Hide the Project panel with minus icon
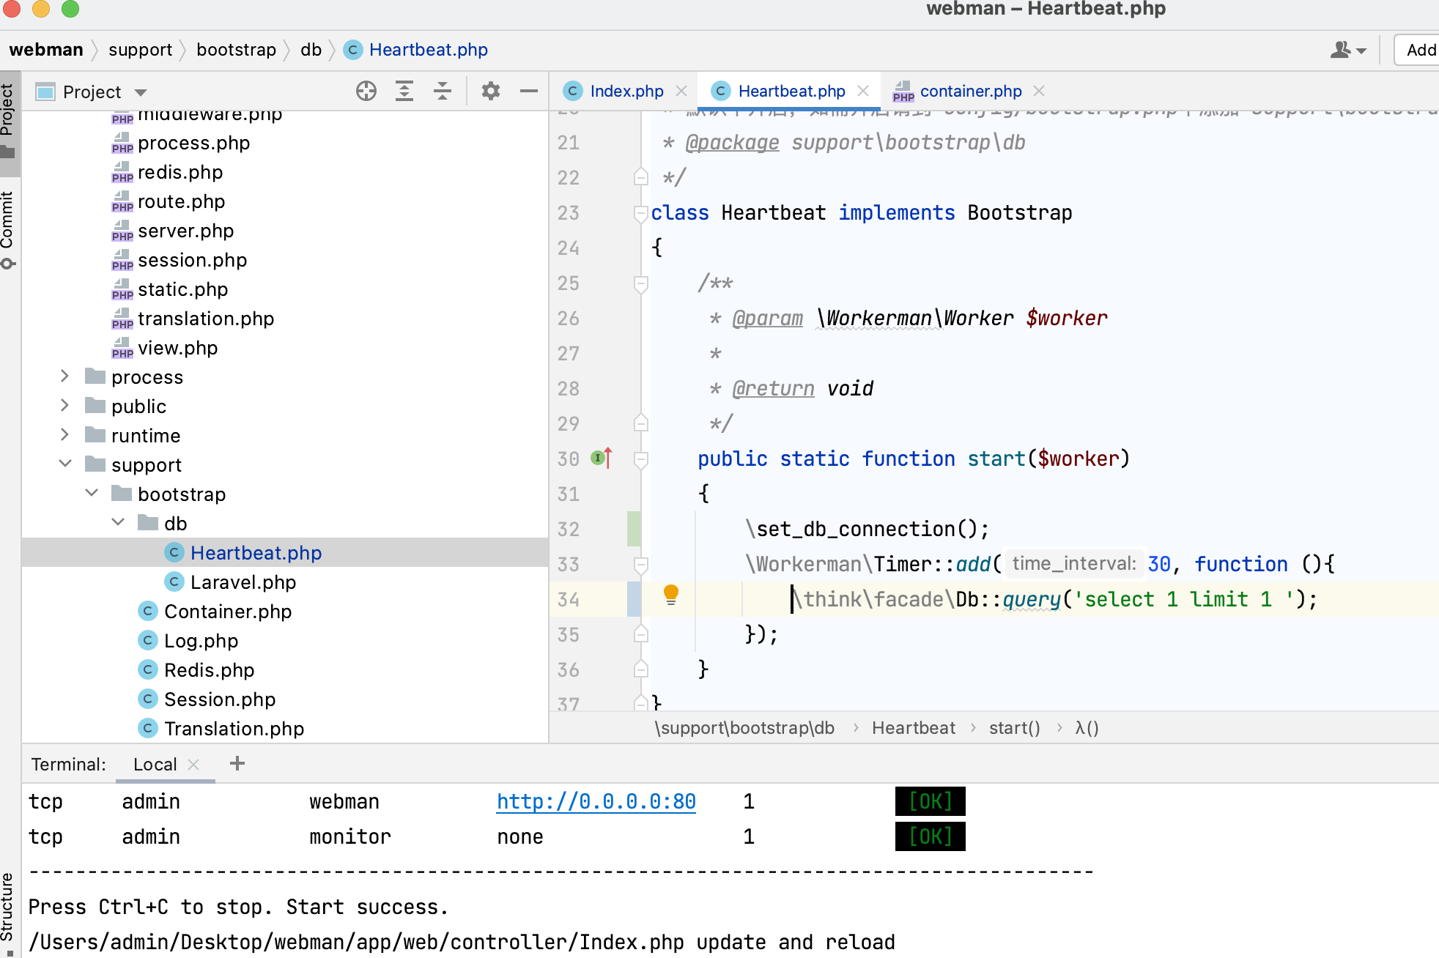The height and width of the screenshot is (958, 1439). pyautogui.click(x=529, y=92)
